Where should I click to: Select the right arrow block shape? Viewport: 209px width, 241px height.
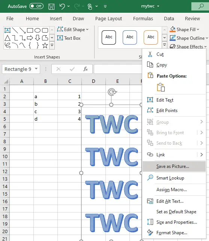(30, 38)
